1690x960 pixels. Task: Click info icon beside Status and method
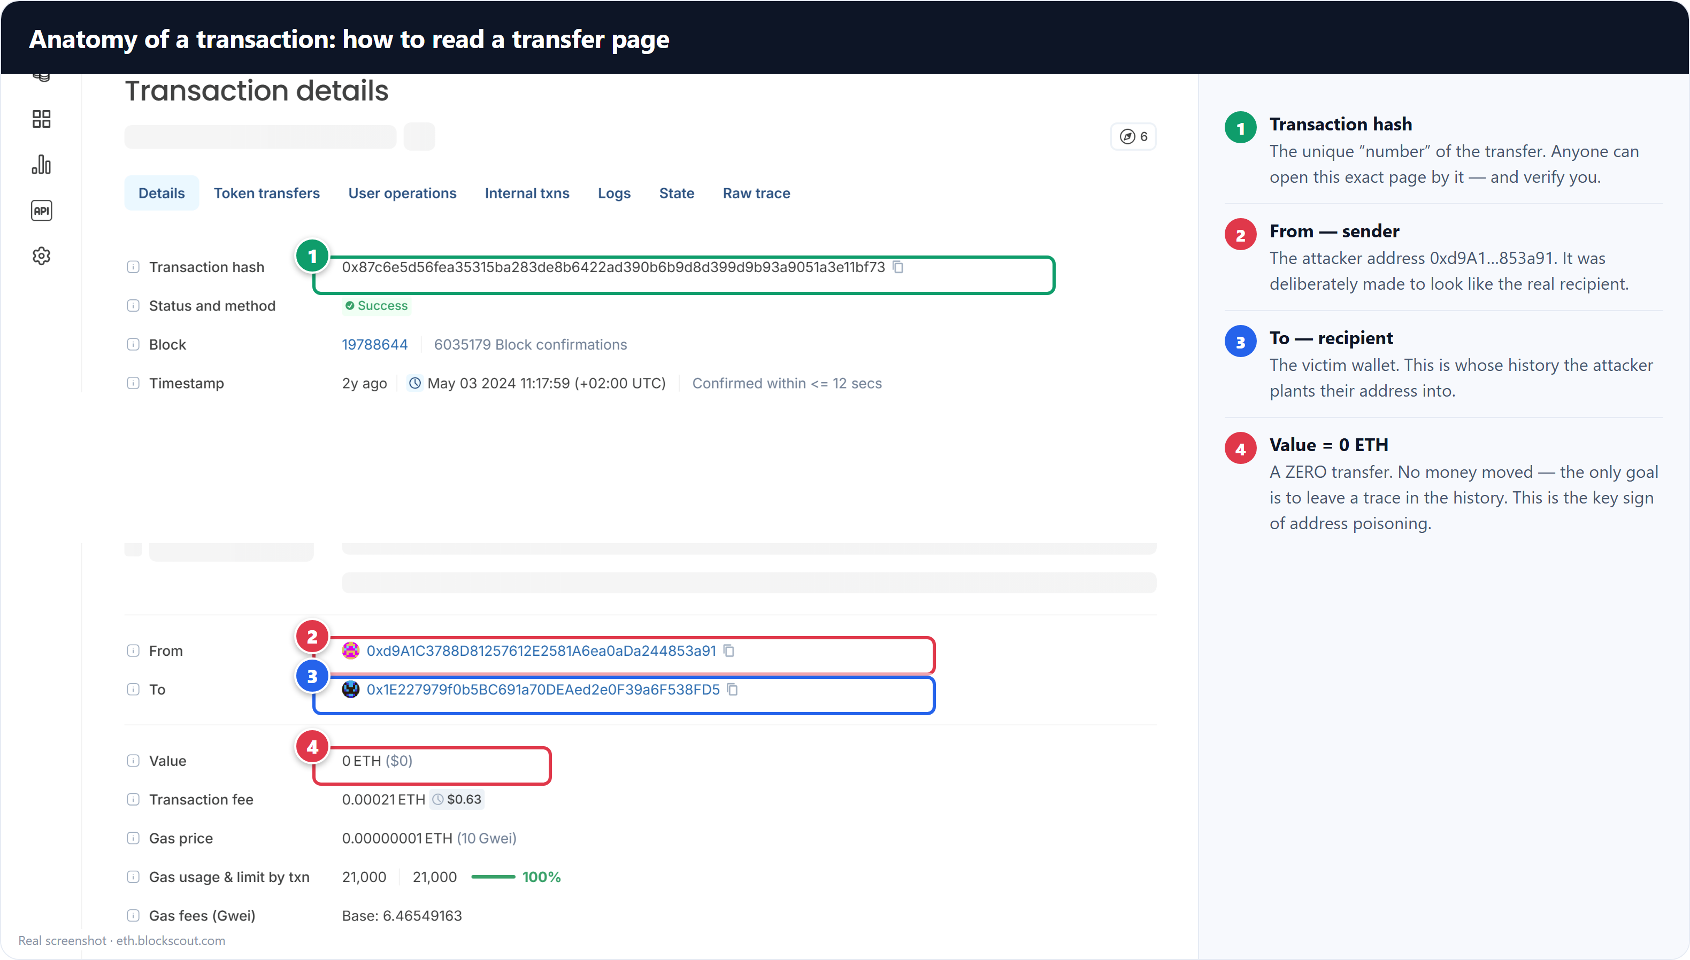click(133, 306)
